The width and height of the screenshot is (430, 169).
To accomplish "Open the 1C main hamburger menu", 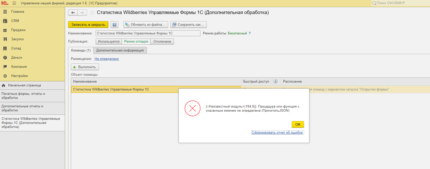I will [14, 3].
